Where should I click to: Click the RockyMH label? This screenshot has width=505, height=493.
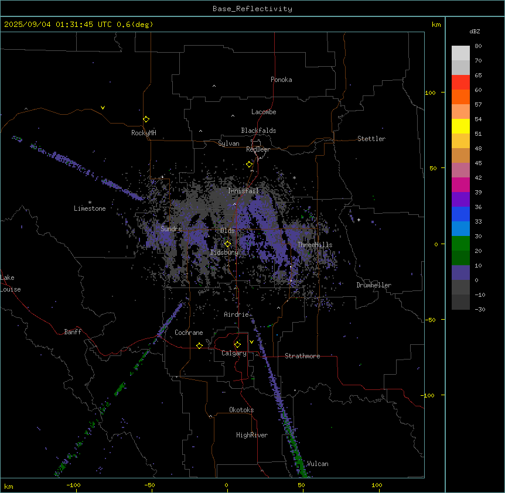pyautogui.click(x=144, y=133)
